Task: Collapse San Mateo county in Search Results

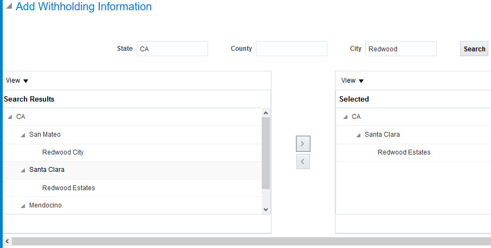Action: [x=23, y=135]
